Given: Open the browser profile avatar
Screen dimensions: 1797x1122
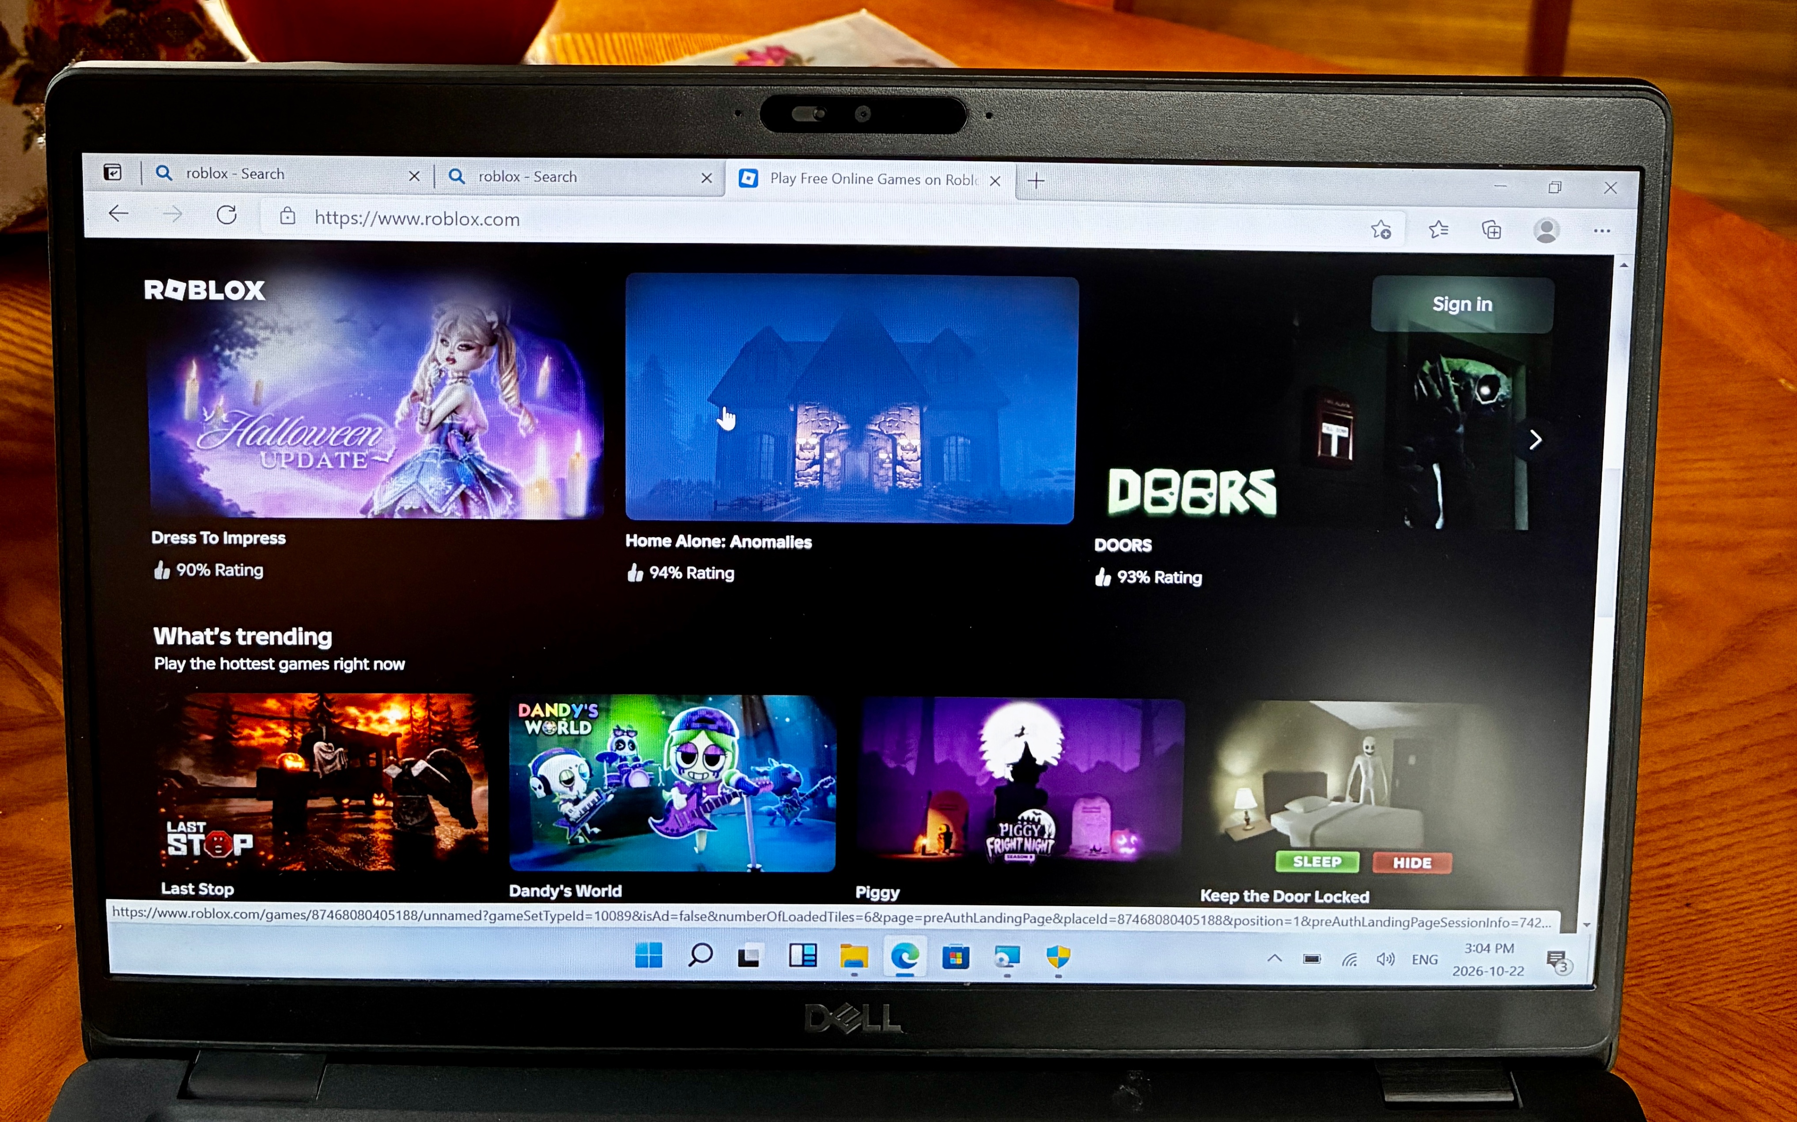Looking at the screenshot, I should 1546,230.
